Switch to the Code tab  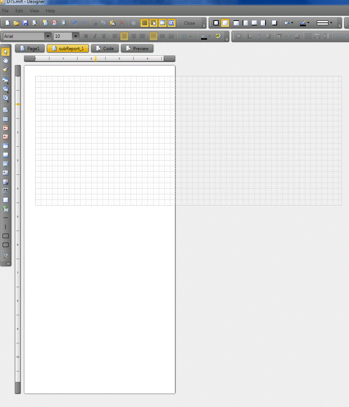(105, 49)
